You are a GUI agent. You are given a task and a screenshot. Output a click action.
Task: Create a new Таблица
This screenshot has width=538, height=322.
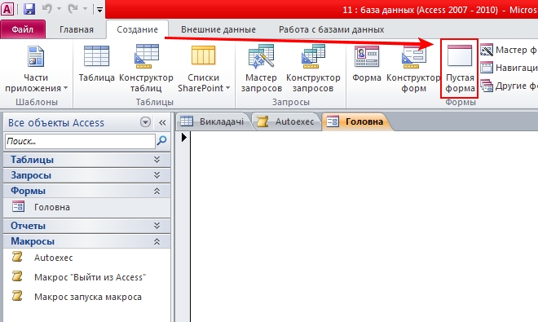click(x=96, y=64)
